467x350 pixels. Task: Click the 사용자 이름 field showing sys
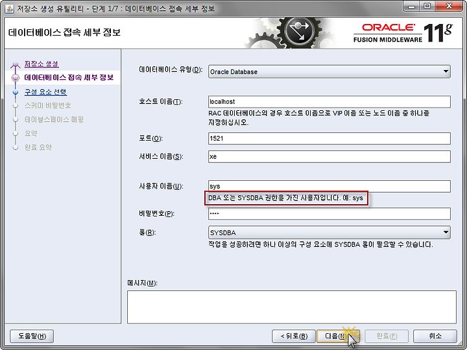coord(329,186)
